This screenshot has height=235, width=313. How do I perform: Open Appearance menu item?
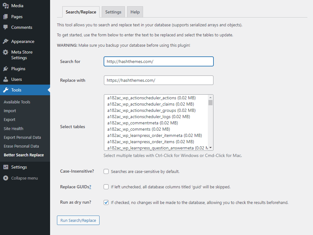[23, 41]
